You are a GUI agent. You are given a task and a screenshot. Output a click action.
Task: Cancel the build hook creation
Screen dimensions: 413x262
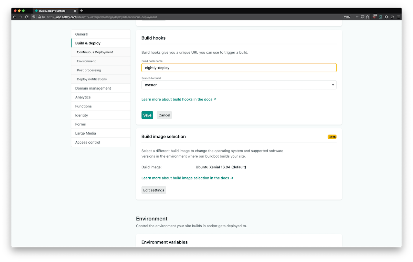[x=164, y=115]
